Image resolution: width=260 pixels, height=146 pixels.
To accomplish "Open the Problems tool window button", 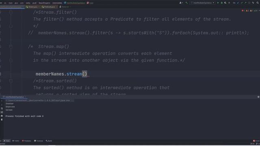I will point(26,141).
